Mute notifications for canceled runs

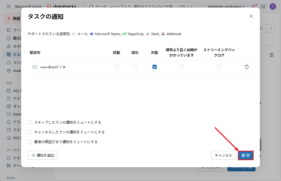pos(30,132)
